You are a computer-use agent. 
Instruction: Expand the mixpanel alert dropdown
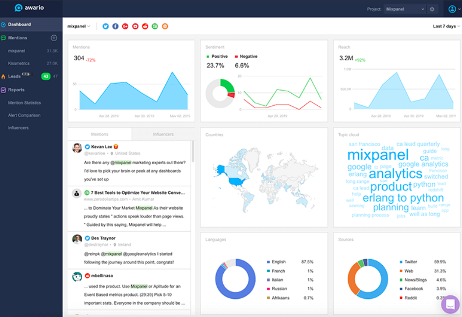coord(79,26)
